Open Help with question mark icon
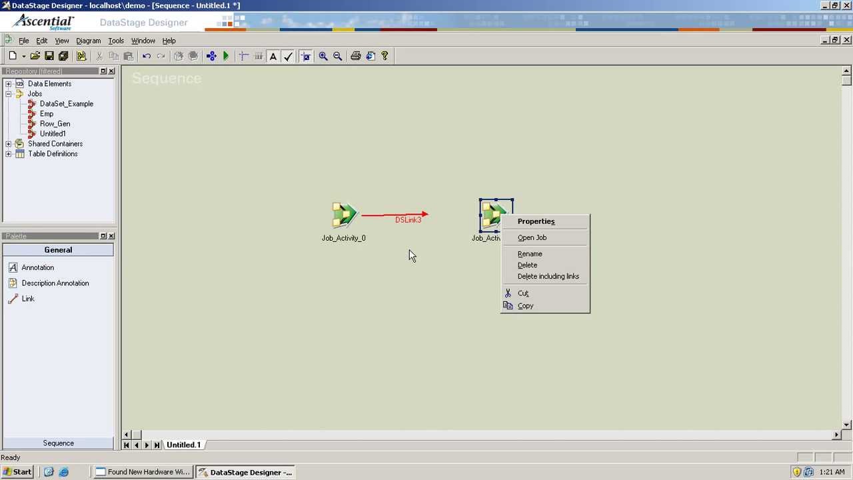 click(385, 57)
